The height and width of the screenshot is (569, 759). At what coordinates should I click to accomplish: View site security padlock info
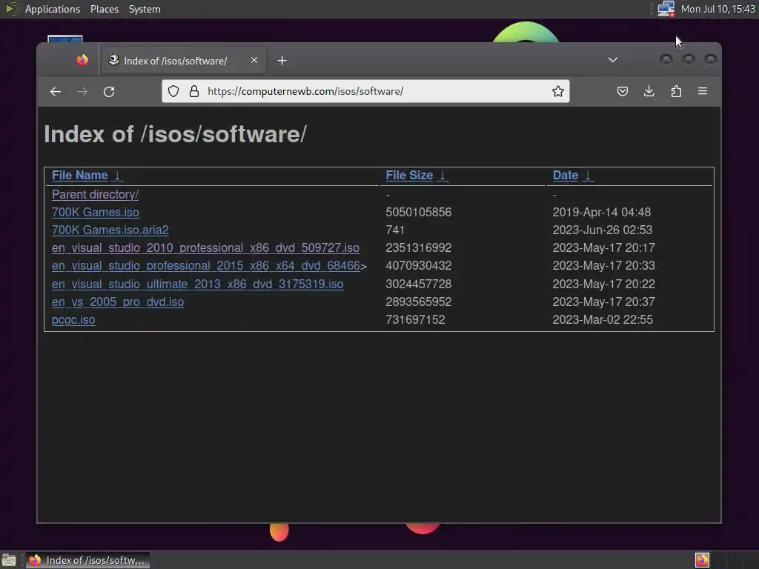coord(194,91)
